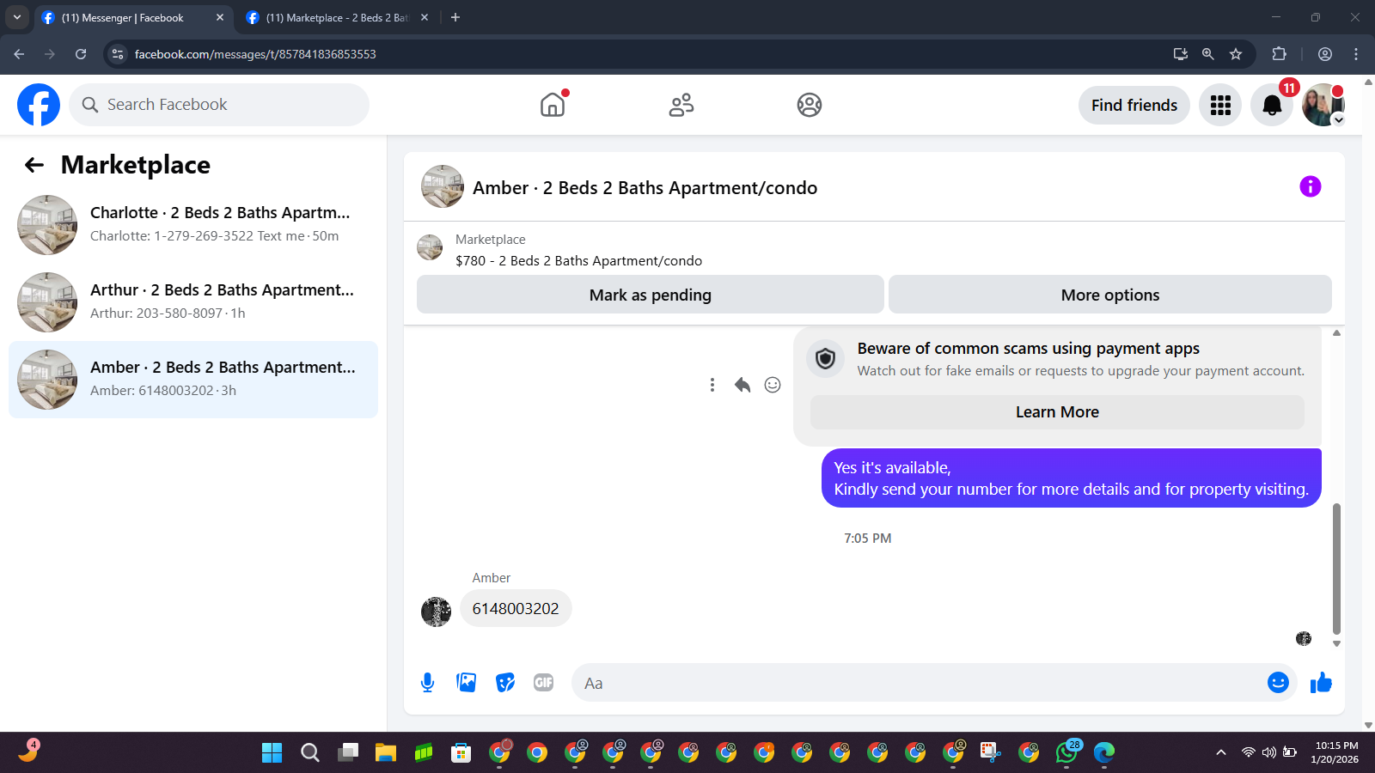Viewport: 1375px width, 773px height.
Task: Open a new browser tab
Action: click(x=455, y=17)
